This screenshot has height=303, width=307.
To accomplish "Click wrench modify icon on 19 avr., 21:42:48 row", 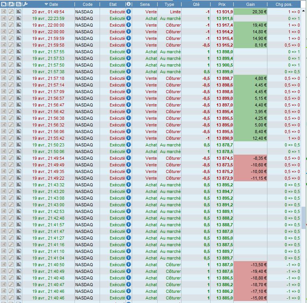I will (x=11, y=218).
